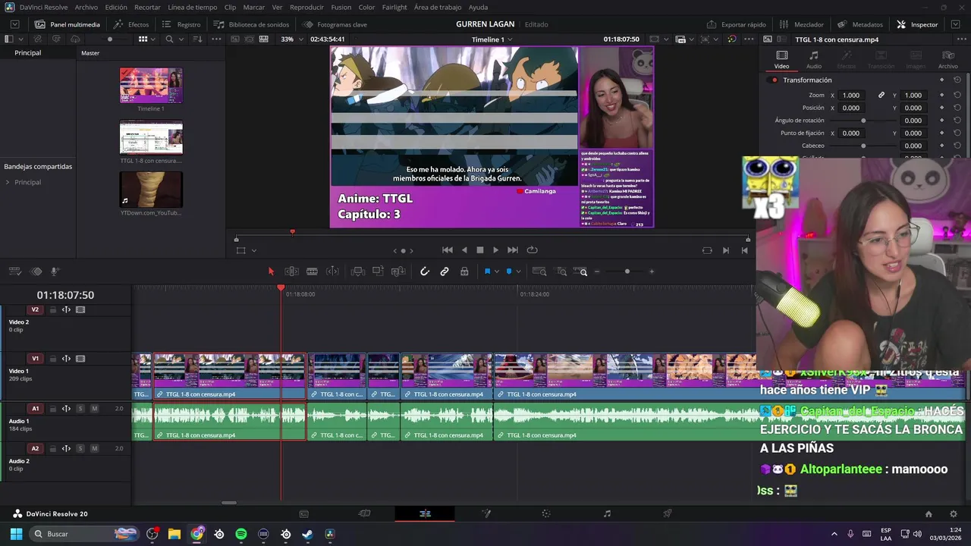Activate the blade edit mode tool
Screen dimensions: 971x546
[x=312, y=271]
